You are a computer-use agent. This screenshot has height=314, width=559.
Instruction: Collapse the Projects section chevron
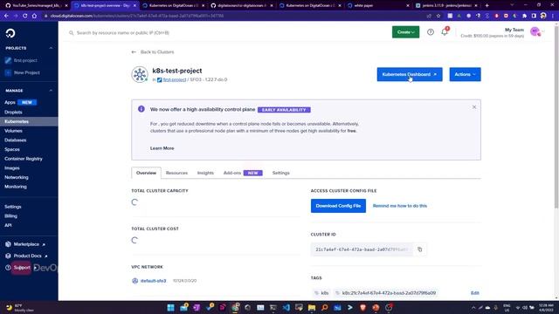(51, 48)
